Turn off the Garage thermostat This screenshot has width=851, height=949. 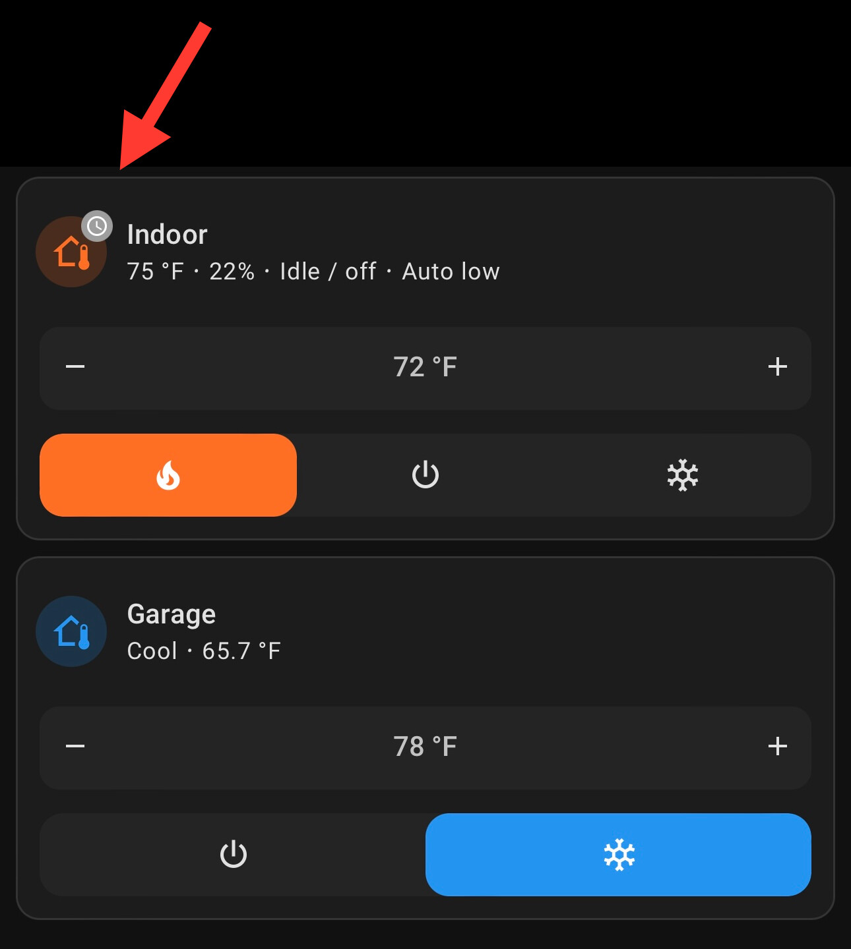click(233, 855)
